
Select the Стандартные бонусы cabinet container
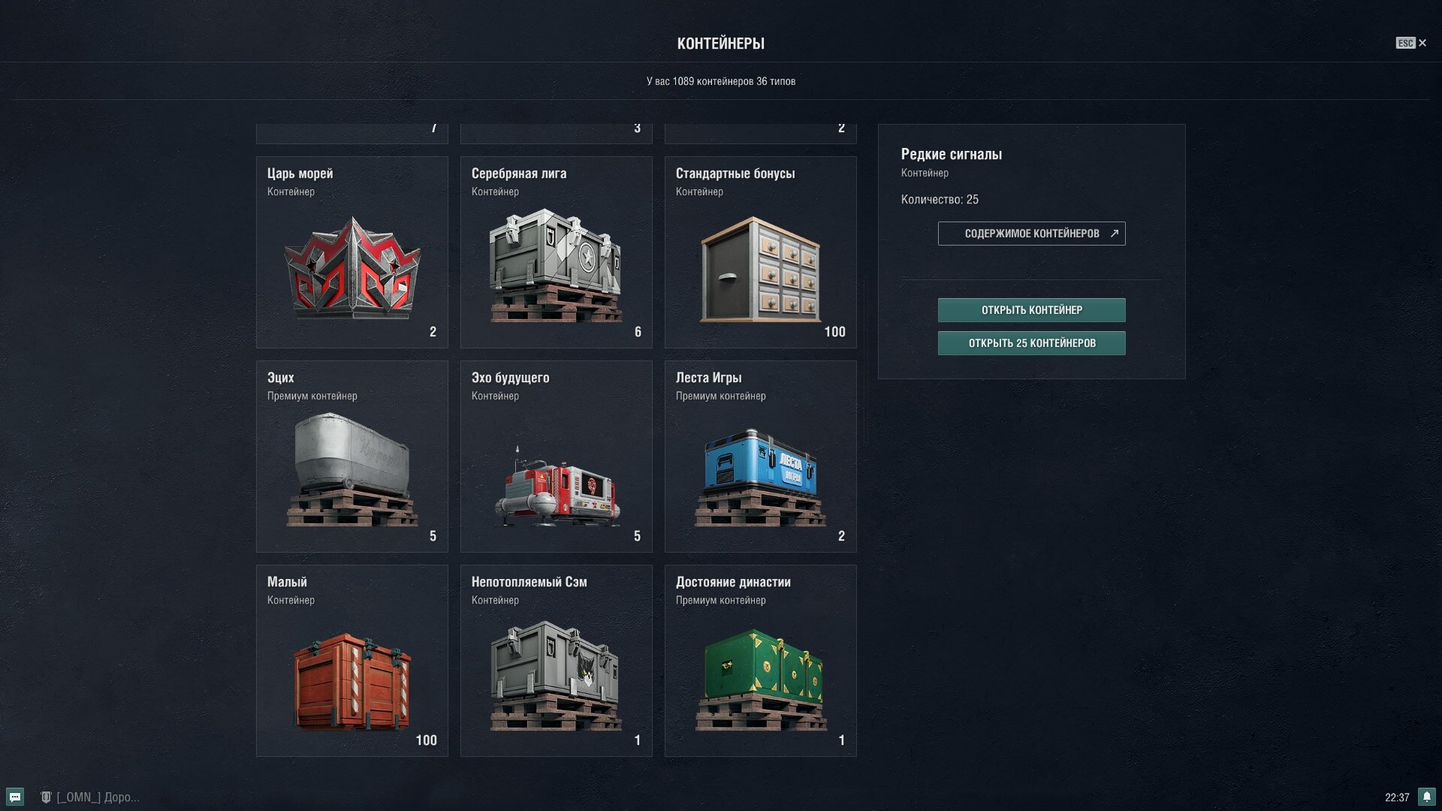click(x=761, y=252)
